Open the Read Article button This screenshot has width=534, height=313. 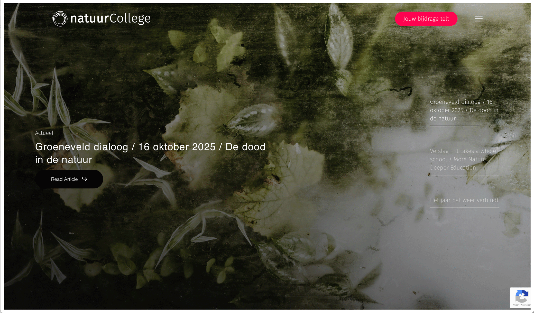[x=69, y=179]
